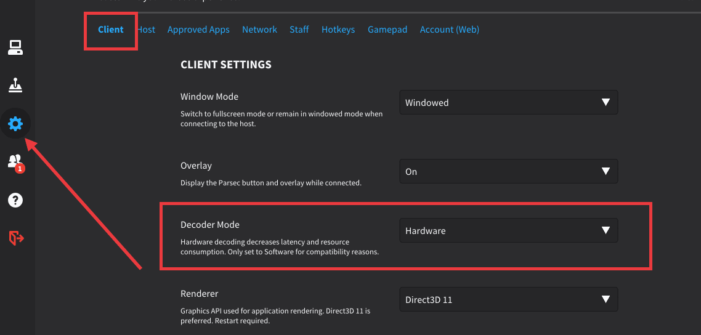Open the Arcade joystick icon
701x335 pixels.
click(15, 86)
